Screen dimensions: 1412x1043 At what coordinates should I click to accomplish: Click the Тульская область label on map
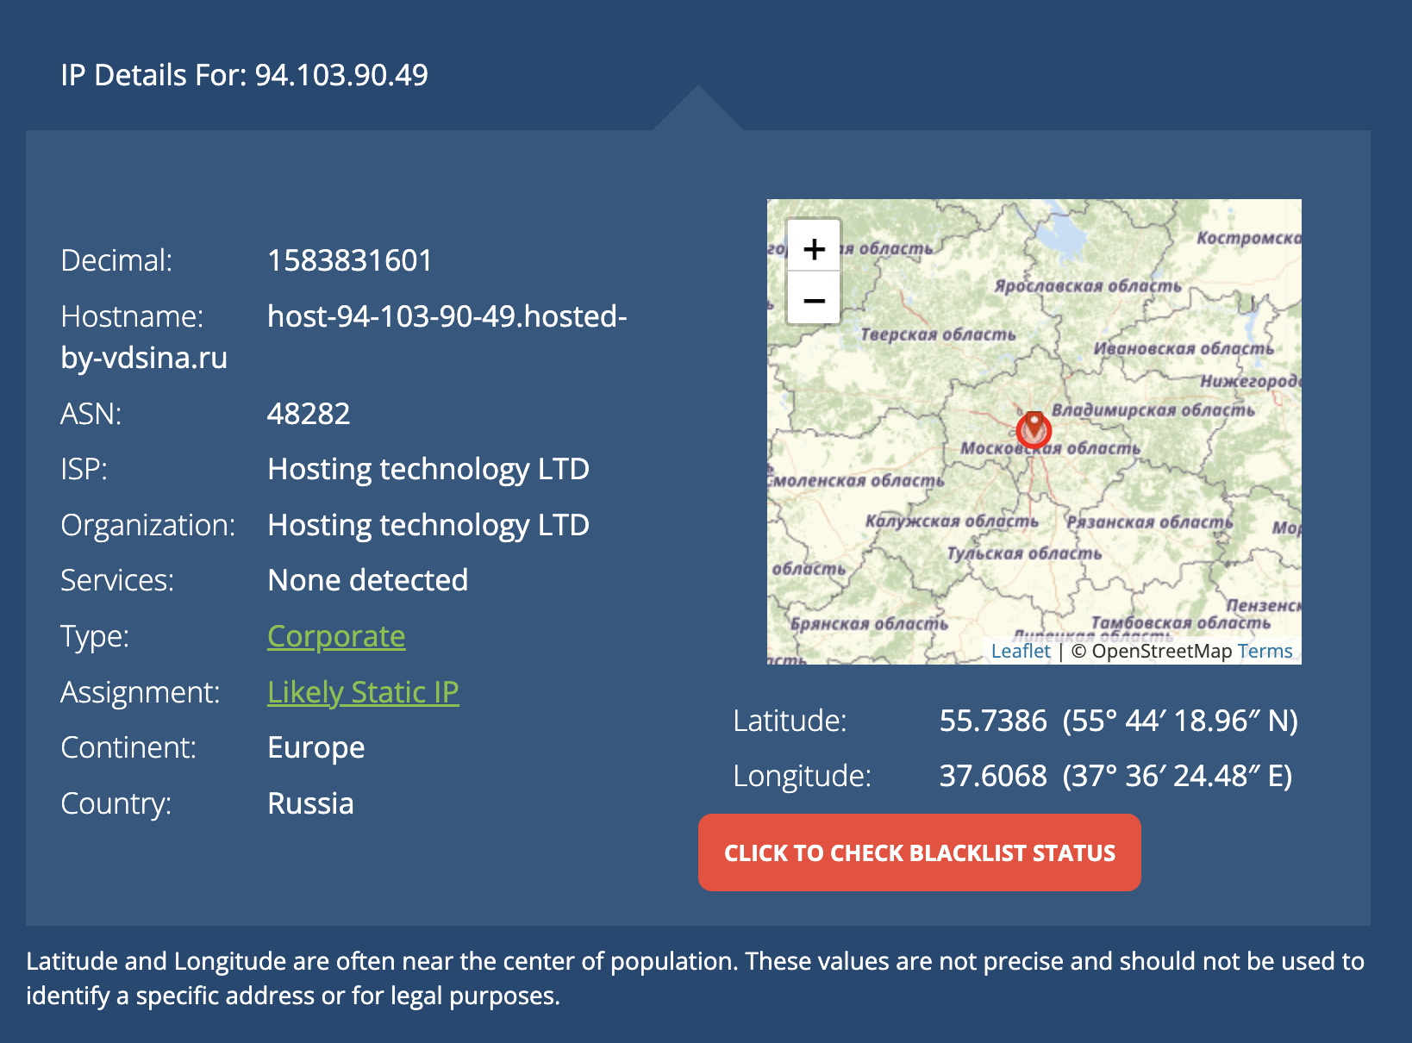[x=1024, y=553]
